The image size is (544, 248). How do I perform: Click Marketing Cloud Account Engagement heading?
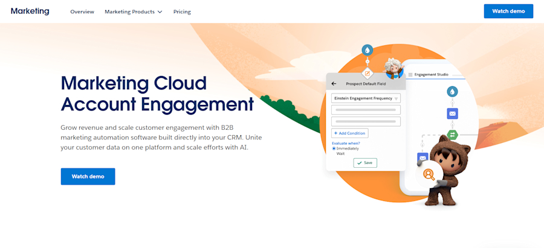pyautogui.click(x=157, y=93)
